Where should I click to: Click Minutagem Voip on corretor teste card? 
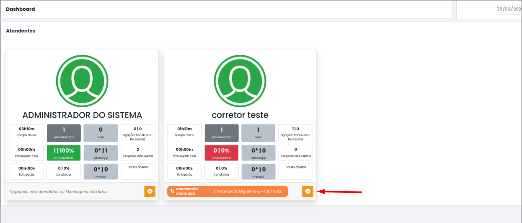[184, 153]
